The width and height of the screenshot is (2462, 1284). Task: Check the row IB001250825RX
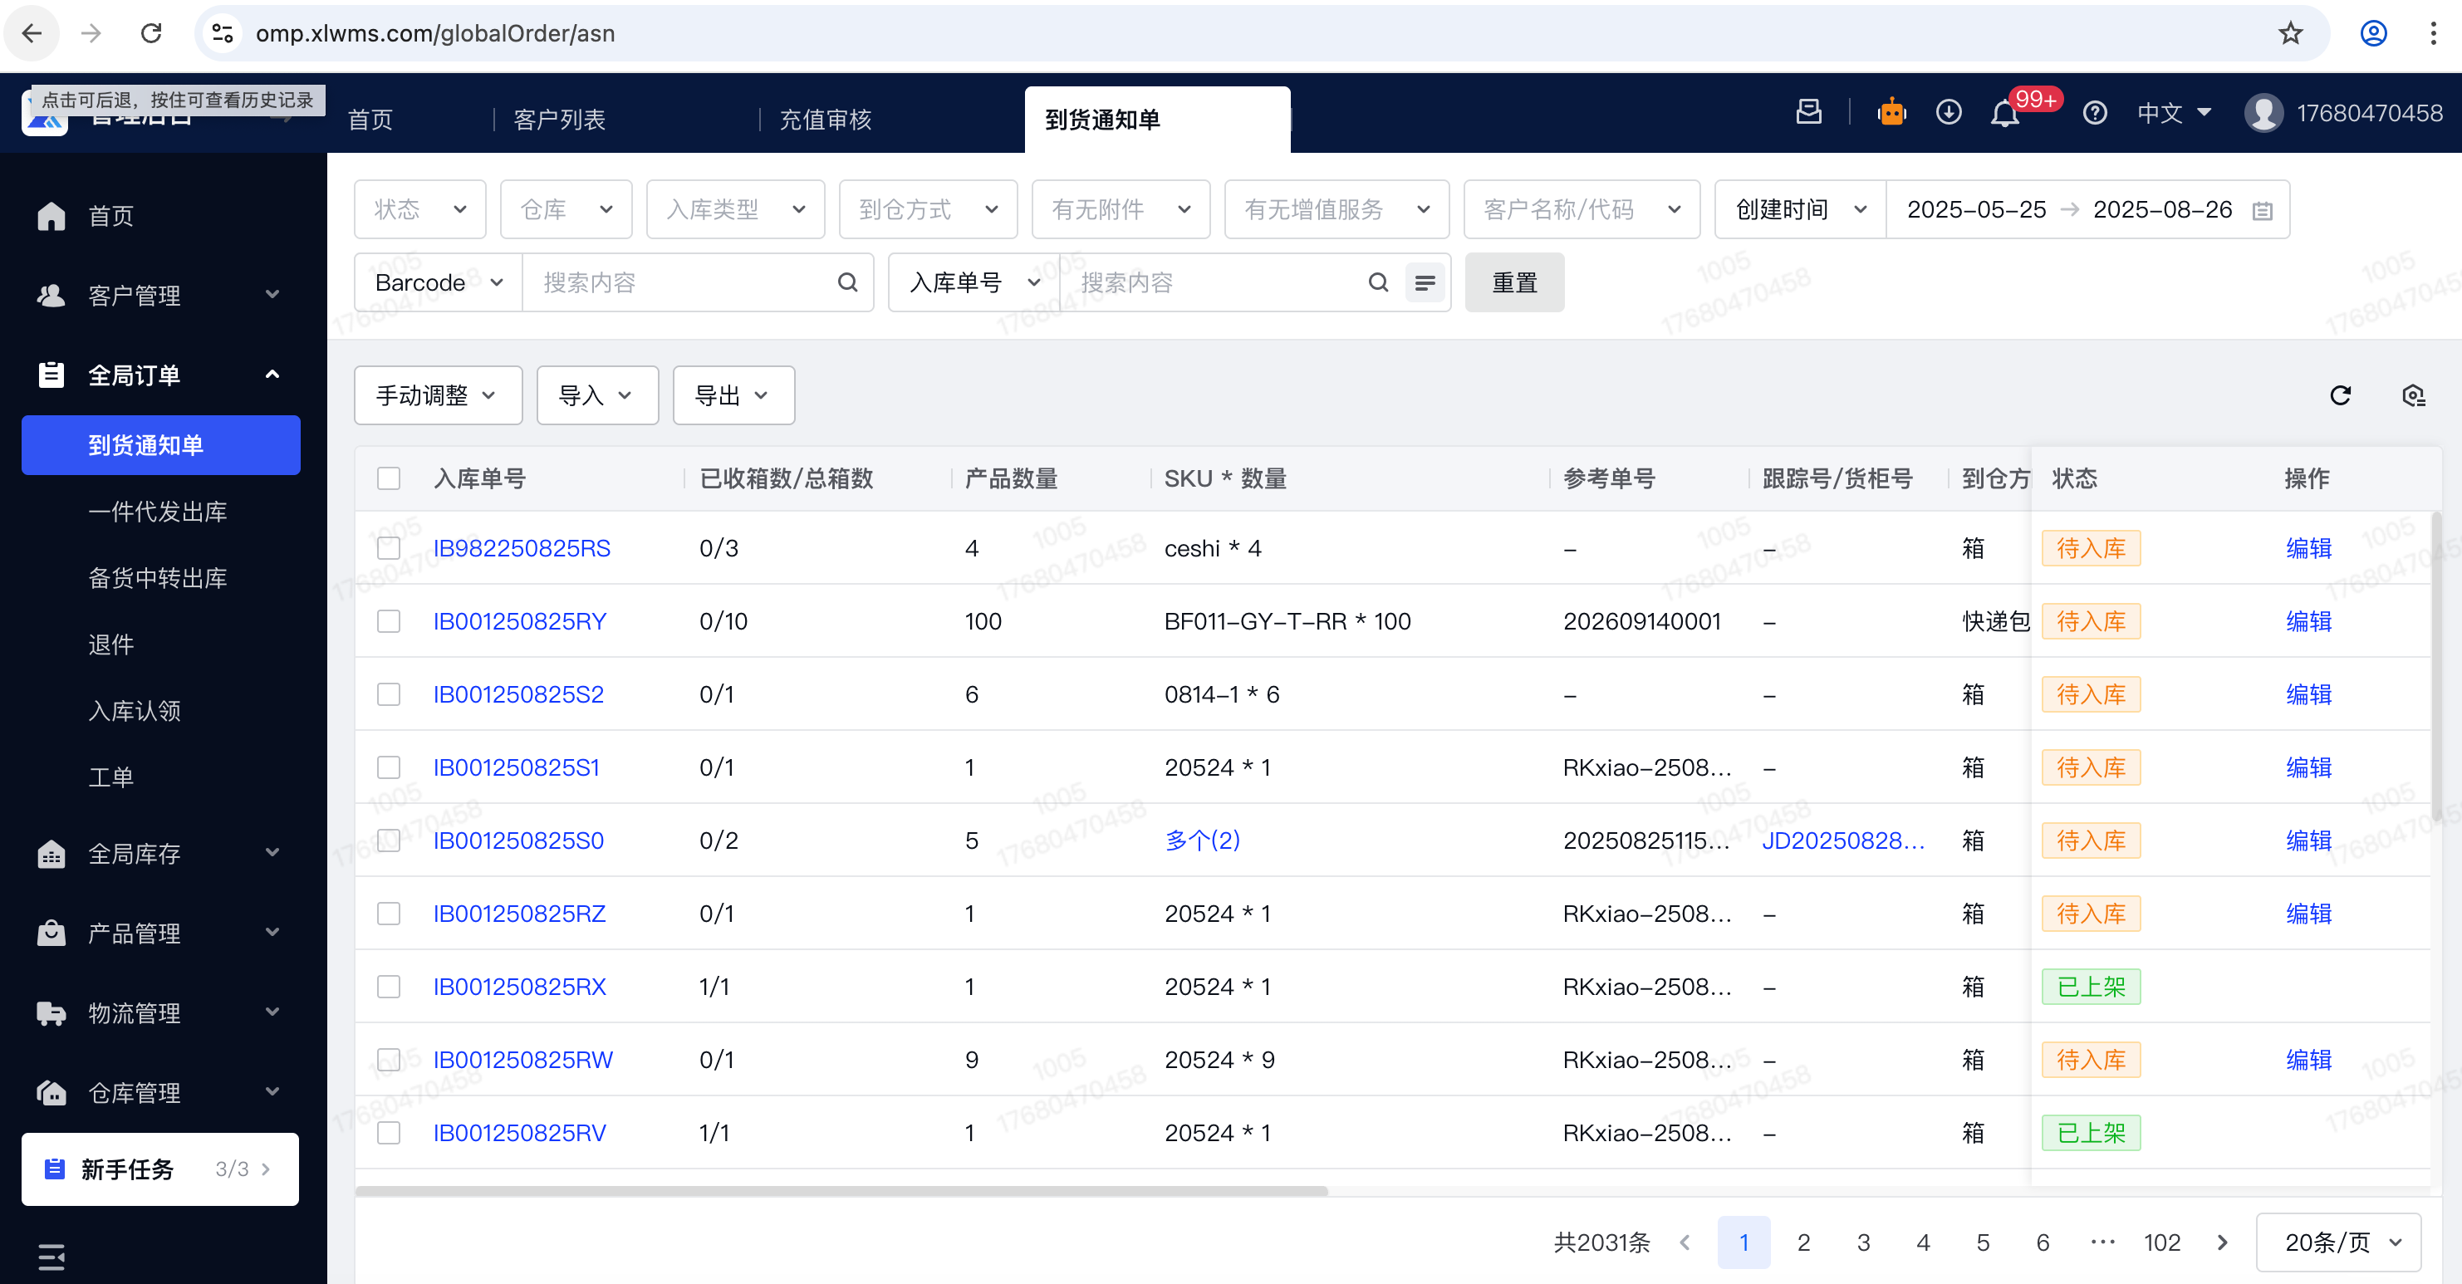(x=388, y=986)
